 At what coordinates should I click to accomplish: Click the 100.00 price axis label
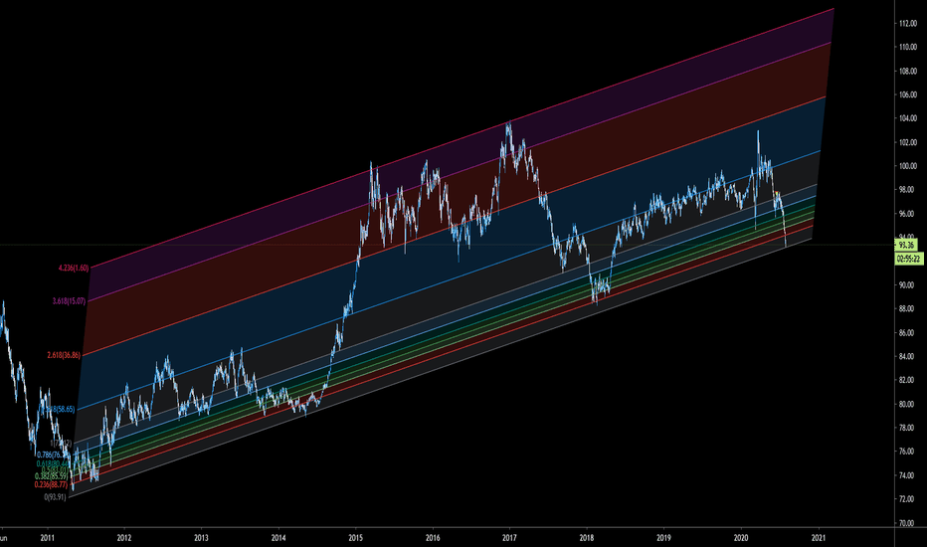click(x=908, y=166)
